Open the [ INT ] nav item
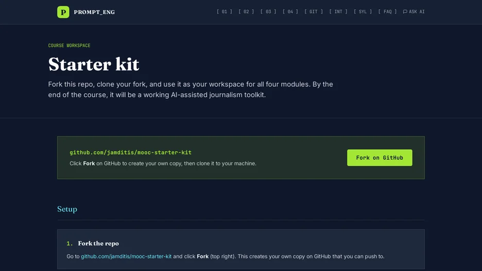 point(338,12)
